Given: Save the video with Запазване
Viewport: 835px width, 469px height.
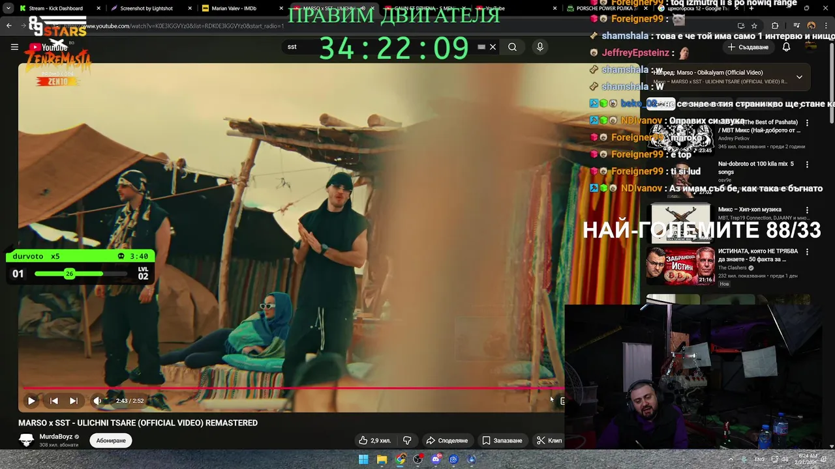Looking at the screenshot, I should tap(502, 440).
